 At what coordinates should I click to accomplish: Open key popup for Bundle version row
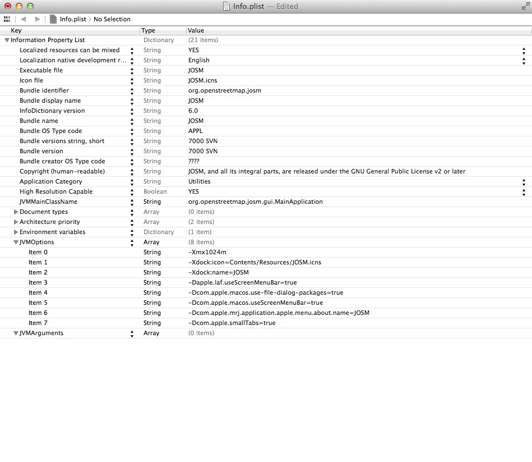(x=132, y=152)
